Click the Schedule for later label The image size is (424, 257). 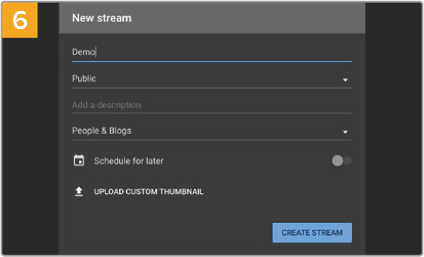click(129, 161)
